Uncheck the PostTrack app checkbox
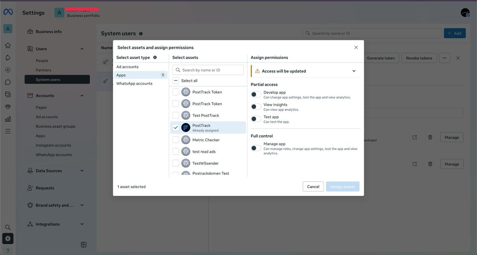 coord(176,127)
